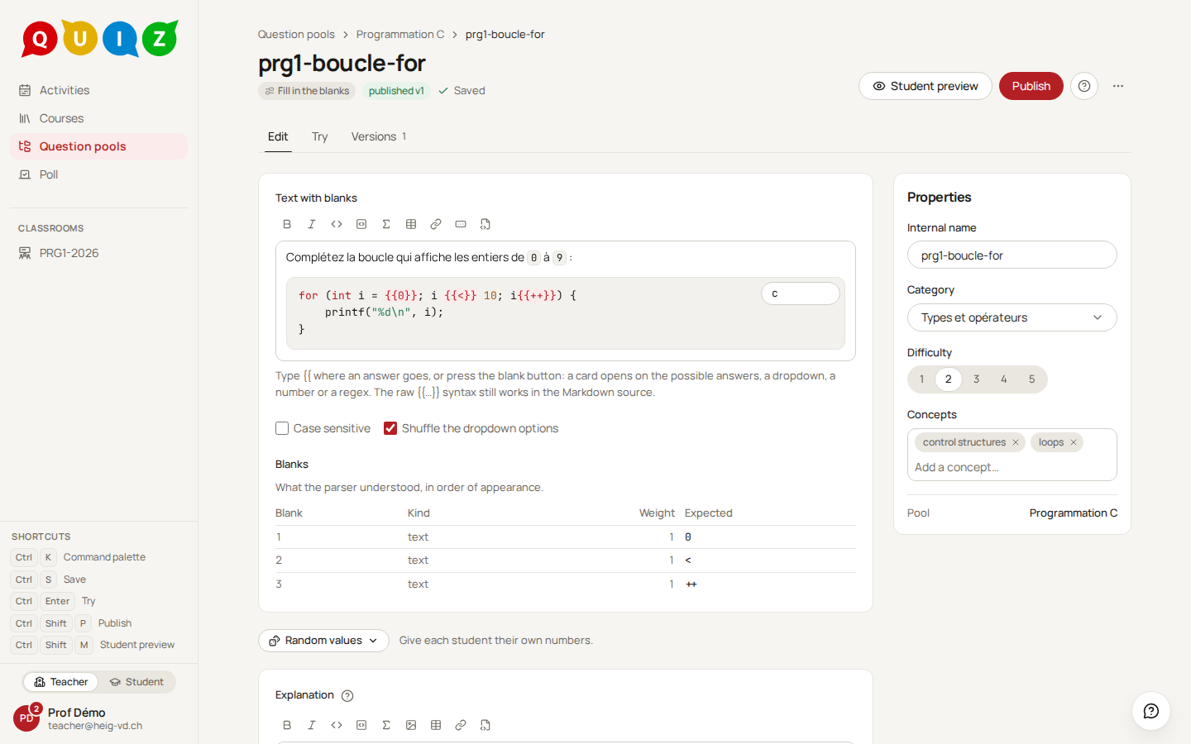Image resolution: width=1191 pixels, height=744 pixels.
Task: Uncheck Shuffle the dropdown options
Action: point(390,428)
